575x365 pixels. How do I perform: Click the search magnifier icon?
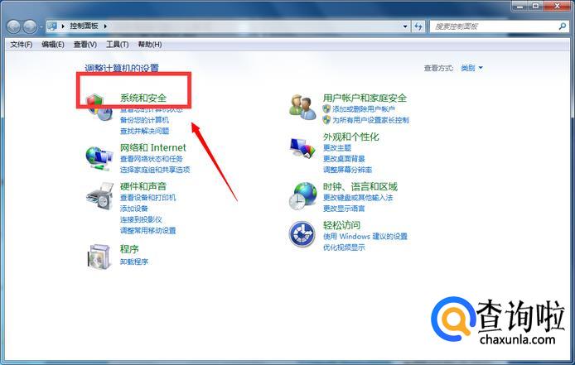pos(563,26)
